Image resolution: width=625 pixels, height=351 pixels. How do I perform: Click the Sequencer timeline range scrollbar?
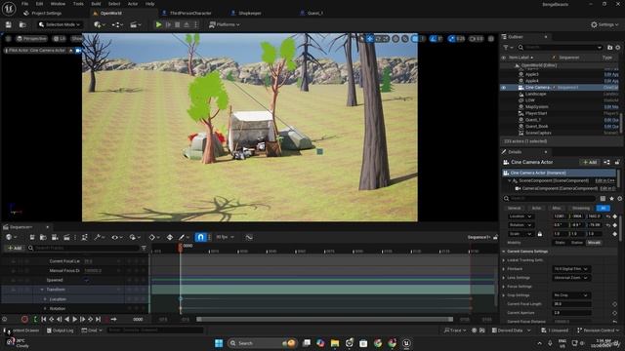[x=324, y=319]
